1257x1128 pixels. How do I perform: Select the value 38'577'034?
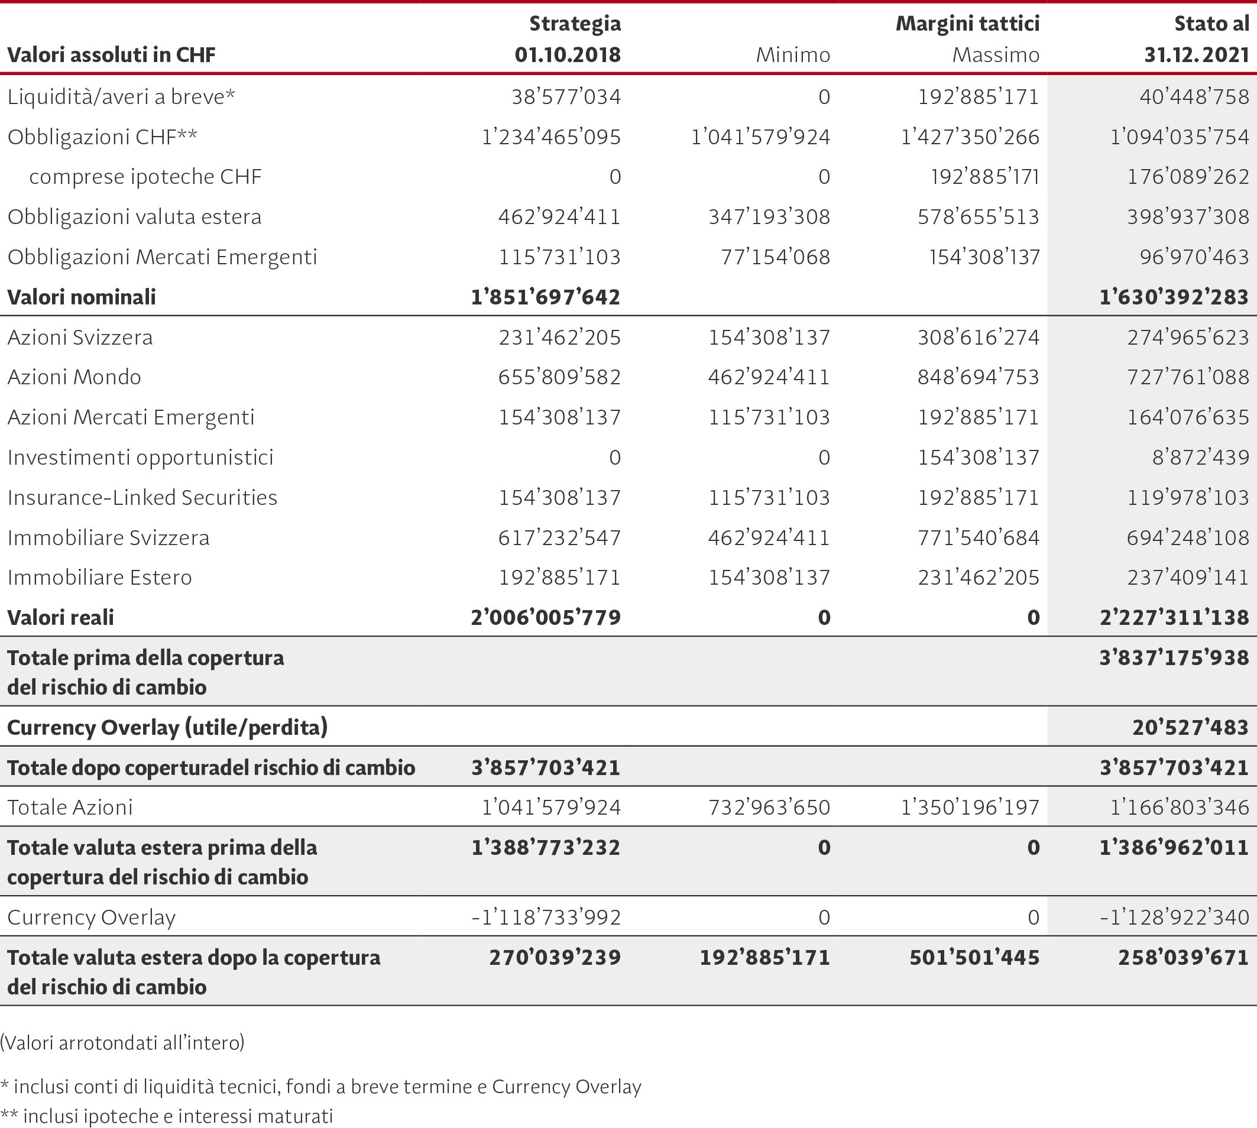coord(566,98)
